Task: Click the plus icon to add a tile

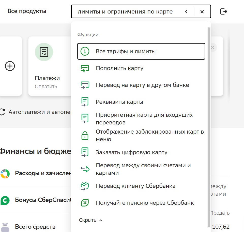Action: [x=10, y=66]
